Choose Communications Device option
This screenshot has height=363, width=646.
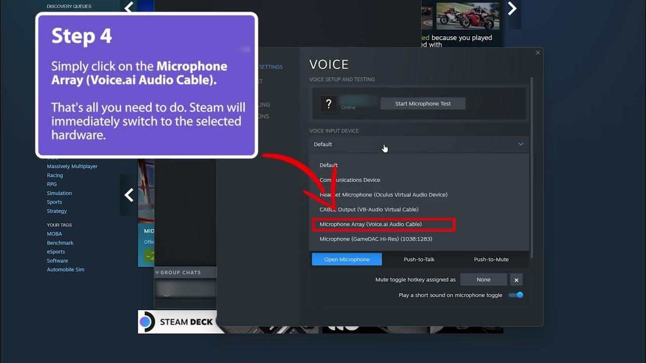(x=350, y=180)
